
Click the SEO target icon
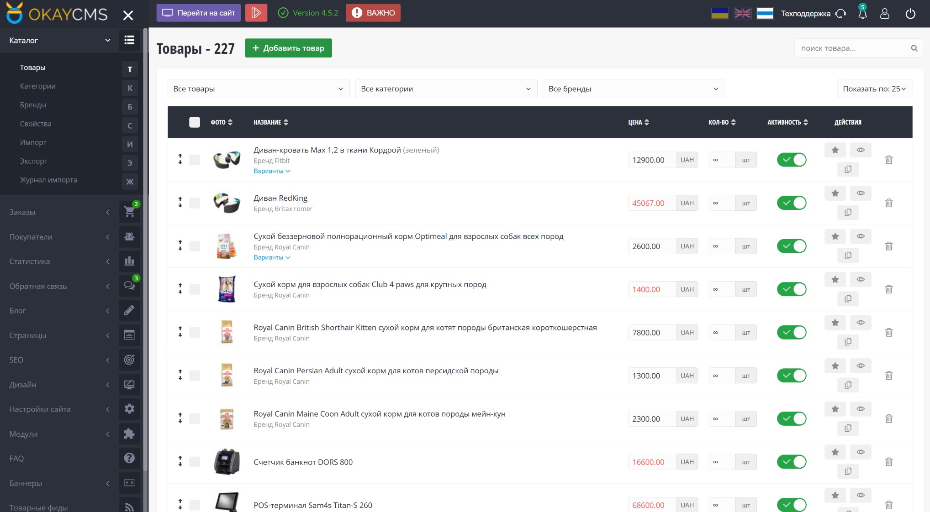coord(129,360)
